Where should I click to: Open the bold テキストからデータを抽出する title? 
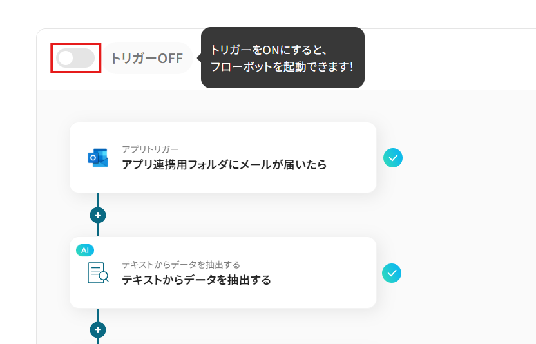point(196,280)
